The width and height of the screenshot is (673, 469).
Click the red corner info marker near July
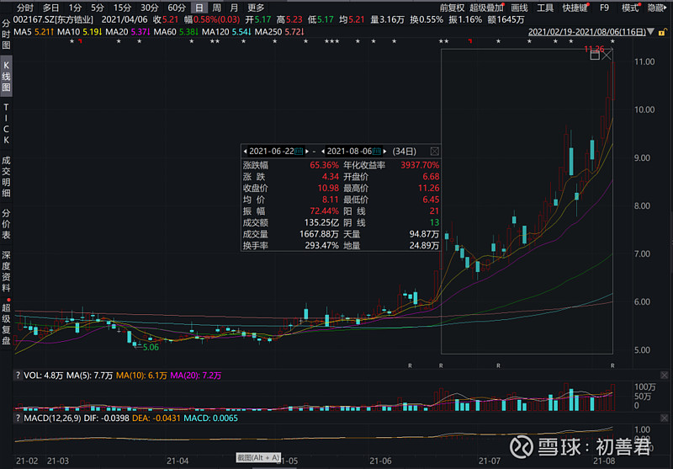(x=470, y=41)
